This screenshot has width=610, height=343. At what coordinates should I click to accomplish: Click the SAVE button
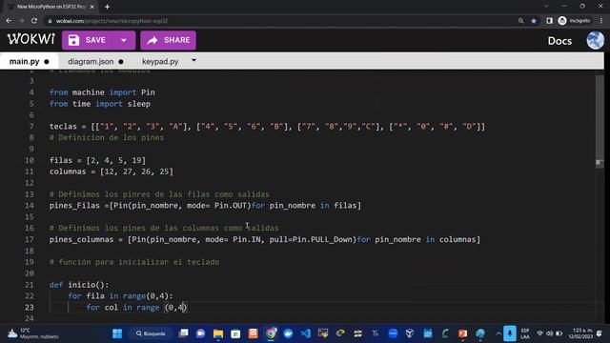pyautogui.click(x=88, y=40)
